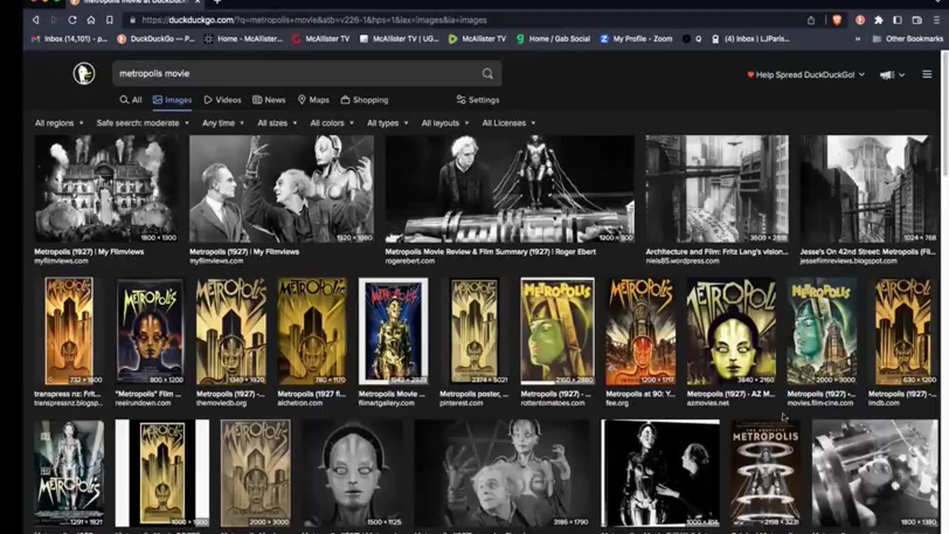Screen dimensions: 949x534
Task: Open Roger Ebert Metropolis review thumbnail
Action: 509,188
